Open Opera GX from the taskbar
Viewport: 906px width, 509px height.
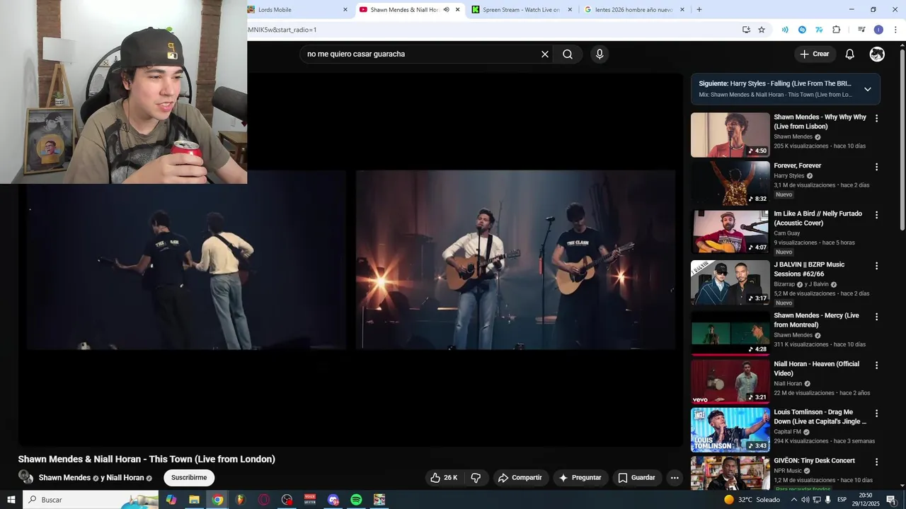[x=264, y=500]
